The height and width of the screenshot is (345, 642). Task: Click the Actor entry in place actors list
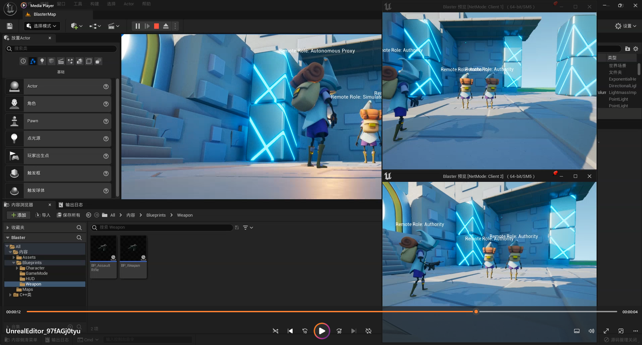click(58, 87)
